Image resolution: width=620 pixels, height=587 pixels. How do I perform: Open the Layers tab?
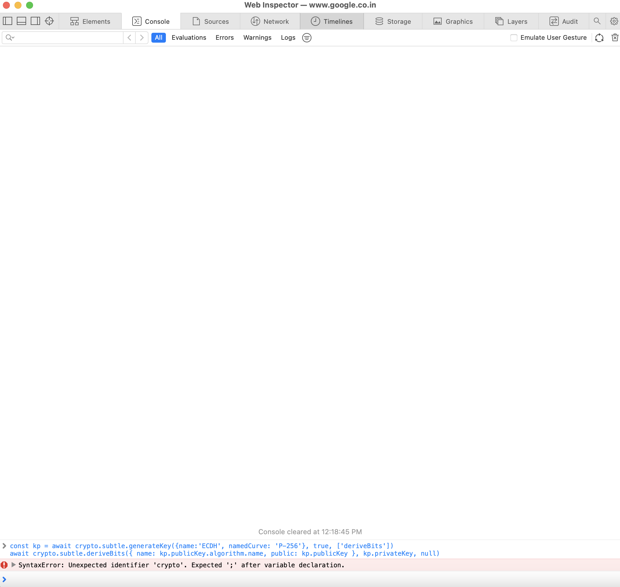[x=511, y=21]
